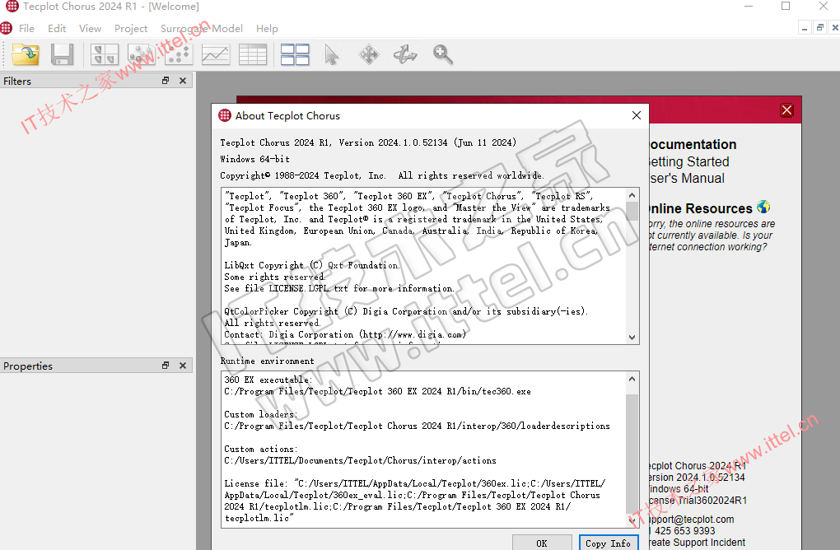
Task: Open the Help menu
Action: point(267,28)
